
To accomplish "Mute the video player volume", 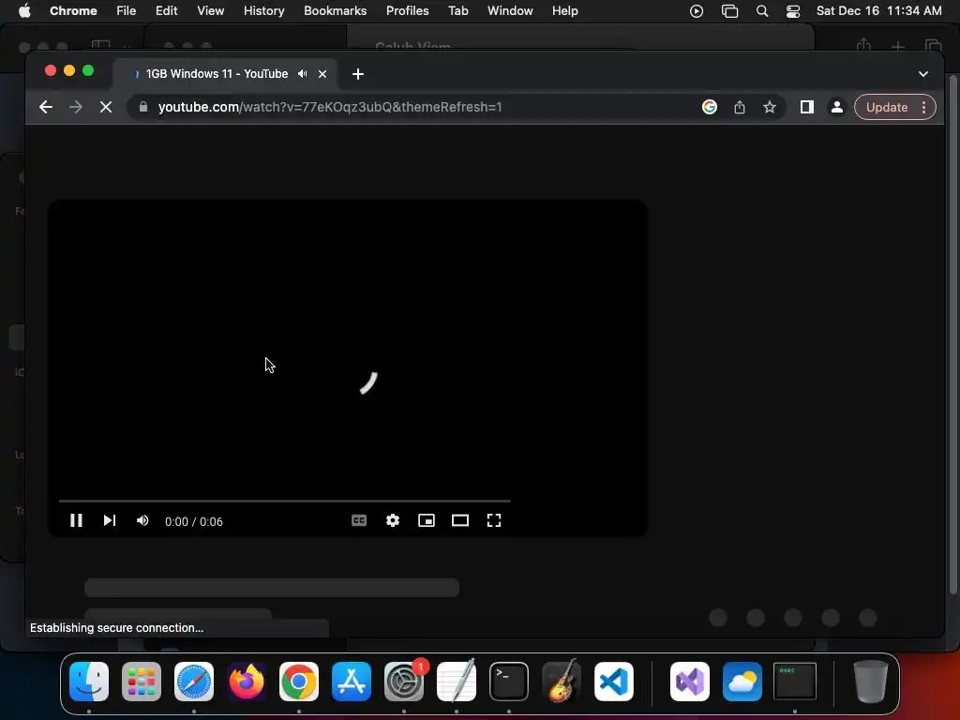I will click(x=142, y=520).
